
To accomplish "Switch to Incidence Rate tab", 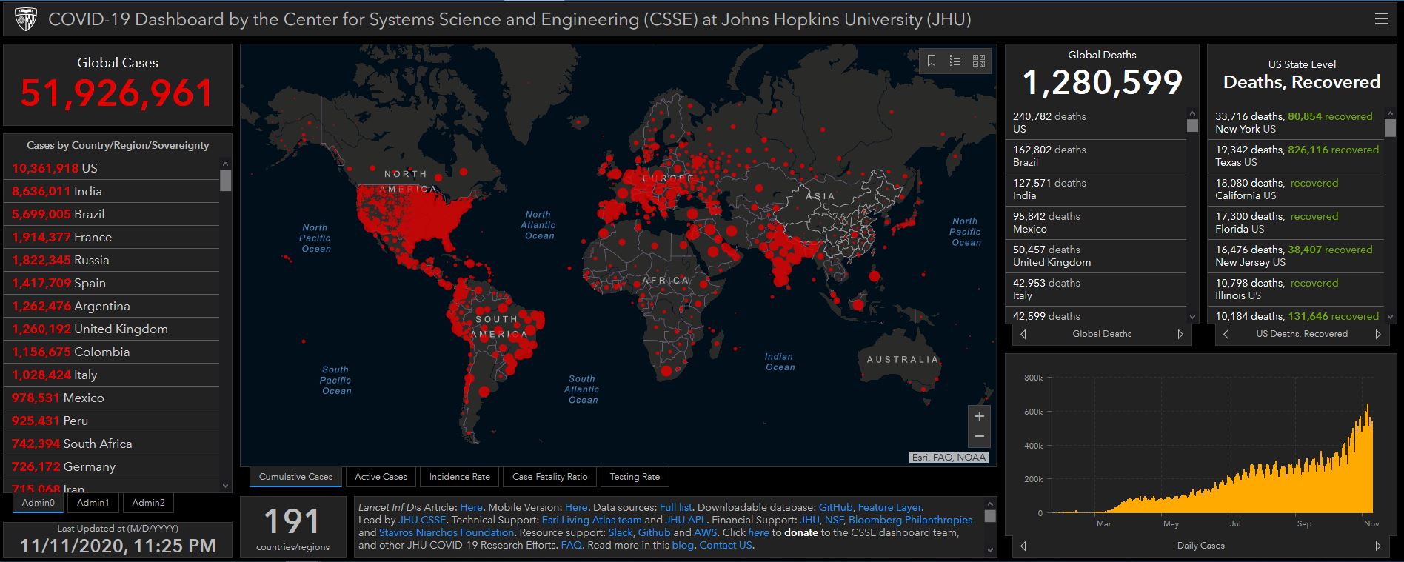I will pyautogui.click(x=459, y=477).
